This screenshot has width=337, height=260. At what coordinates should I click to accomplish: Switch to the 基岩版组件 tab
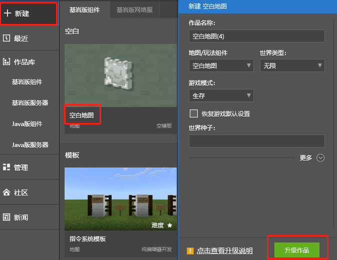coord(85,9)
